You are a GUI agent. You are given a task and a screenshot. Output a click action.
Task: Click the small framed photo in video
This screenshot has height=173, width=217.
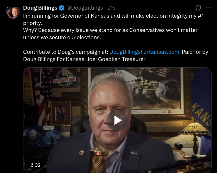coord(61,114)
